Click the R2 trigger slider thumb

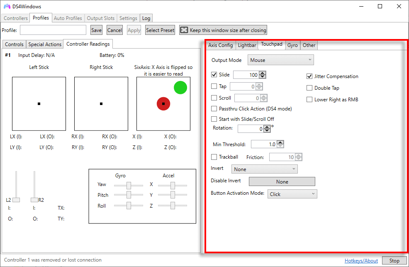tap(34, 200)
